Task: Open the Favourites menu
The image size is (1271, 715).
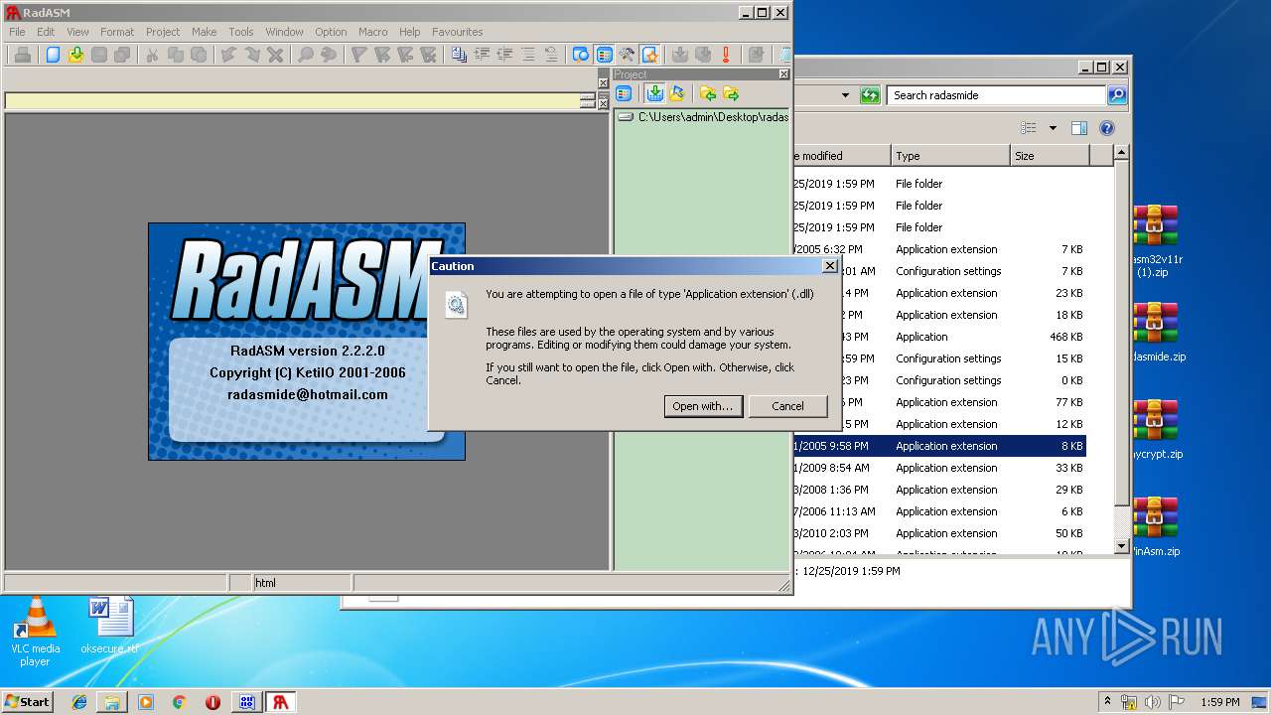Action: [457, 32]
